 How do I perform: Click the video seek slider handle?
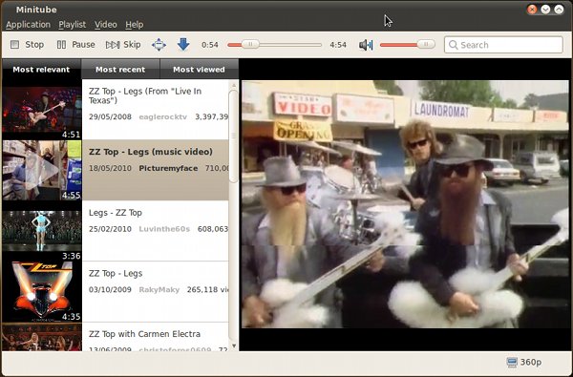pos(250,45)
